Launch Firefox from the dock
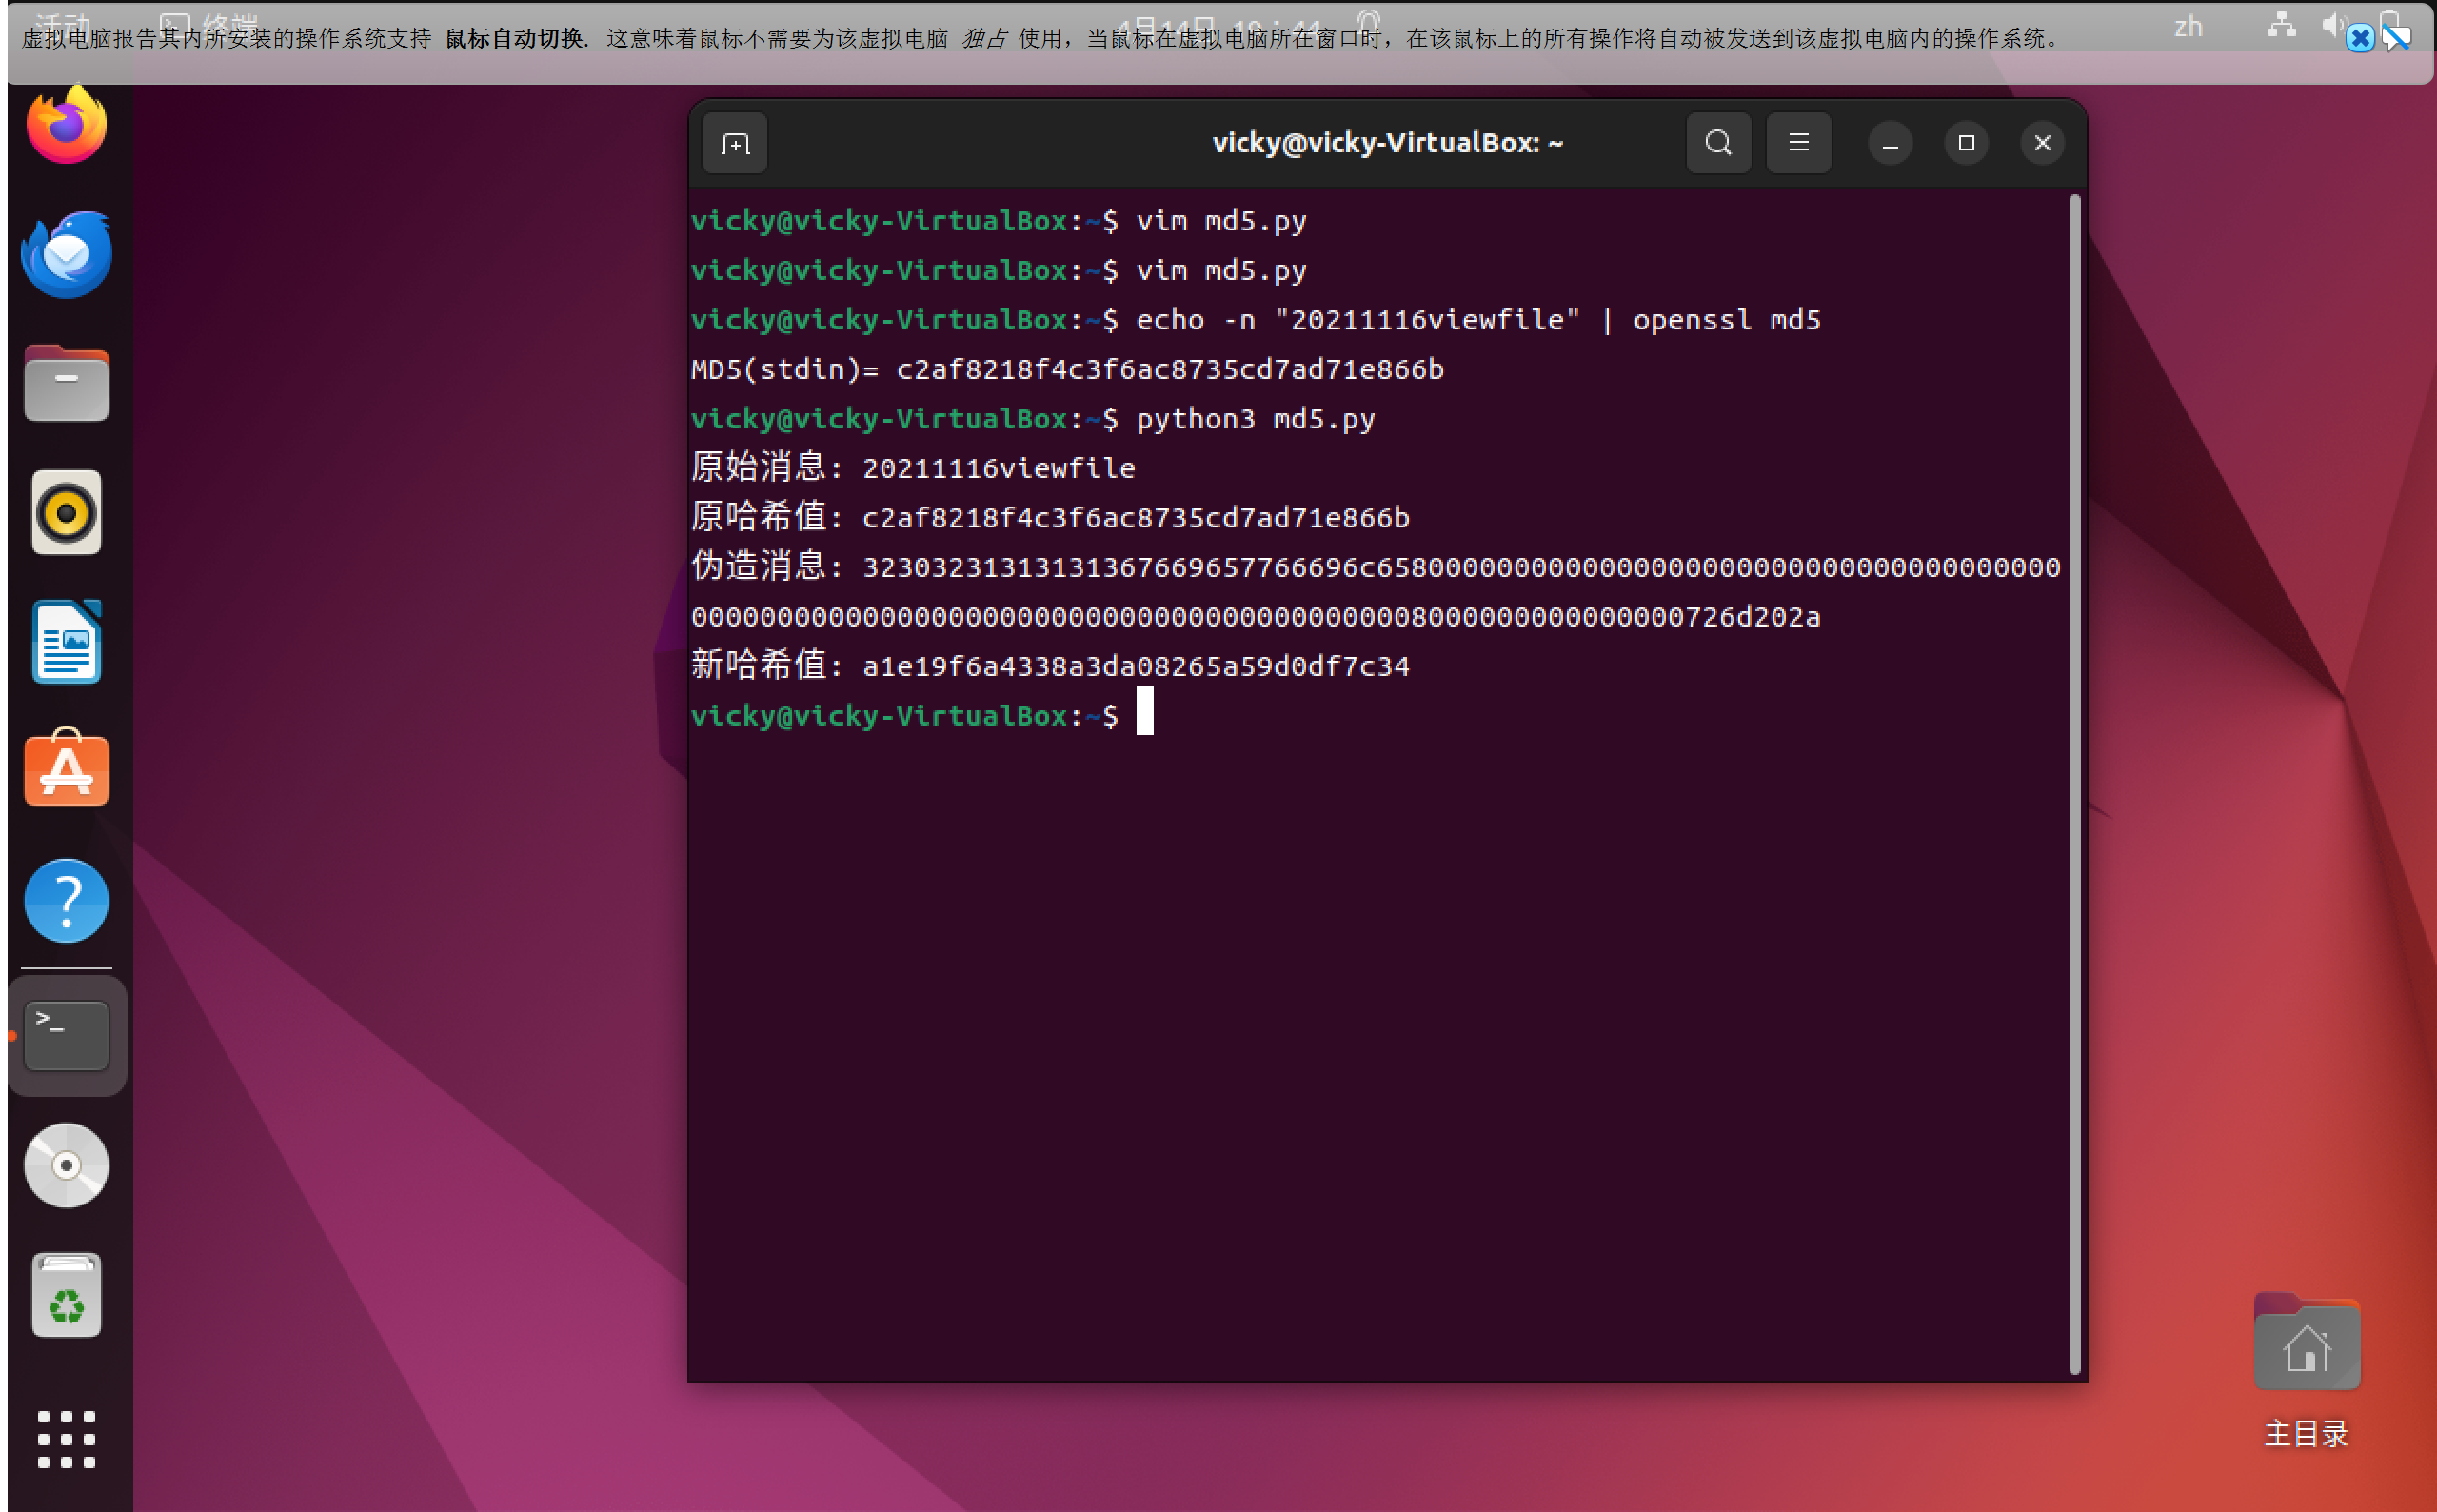 [x=66, y=126]
